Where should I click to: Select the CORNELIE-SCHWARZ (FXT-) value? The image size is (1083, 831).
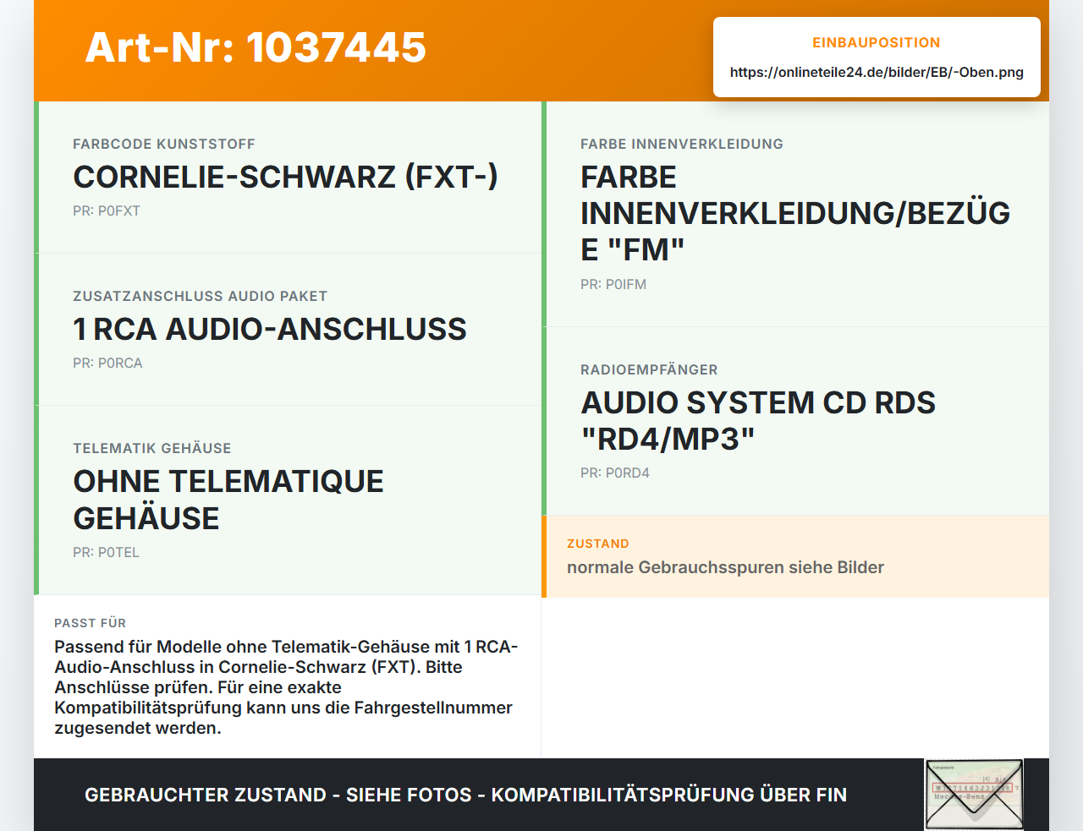[x=285, y=177]
